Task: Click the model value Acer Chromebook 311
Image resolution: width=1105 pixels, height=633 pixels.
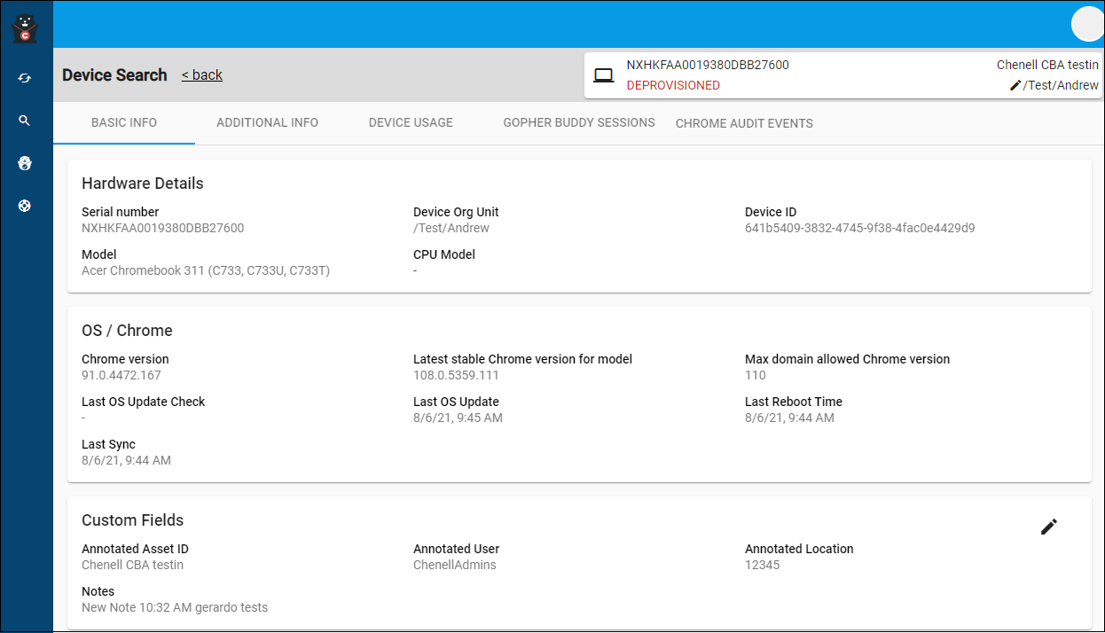Action: (x=206, y=270)
